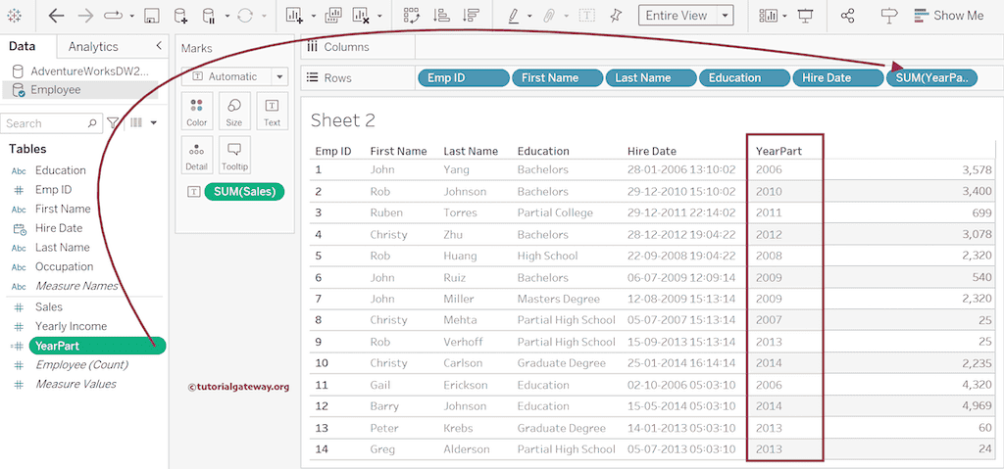Click the YearPart column header

pyautogui.click(x=778, y=151)
